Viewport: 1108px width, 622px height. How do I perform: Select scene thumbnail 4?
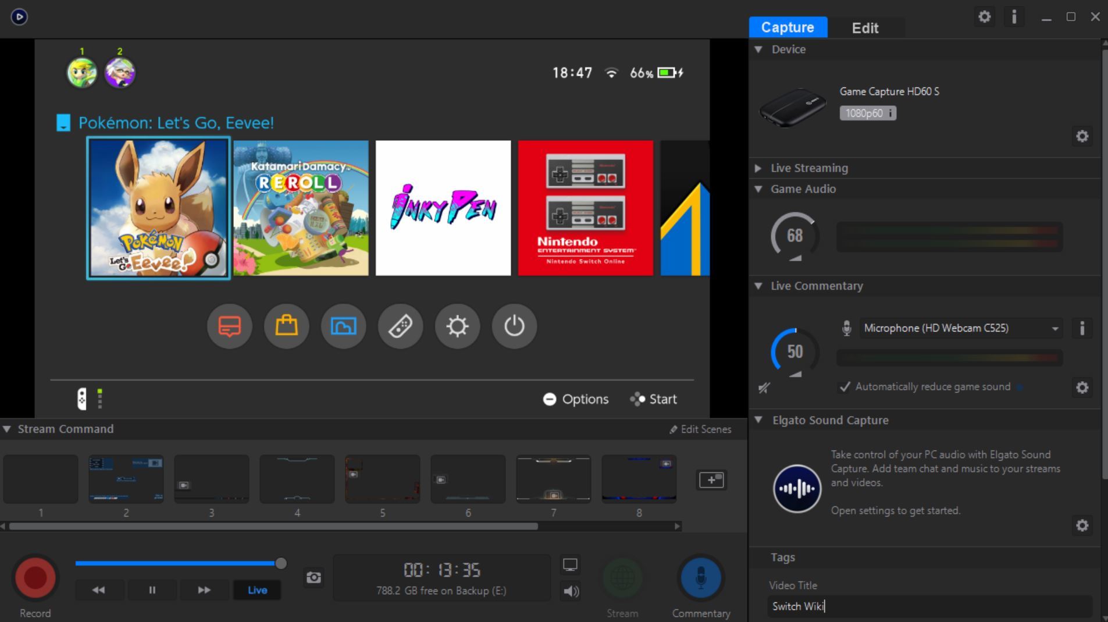pos(297,479)
